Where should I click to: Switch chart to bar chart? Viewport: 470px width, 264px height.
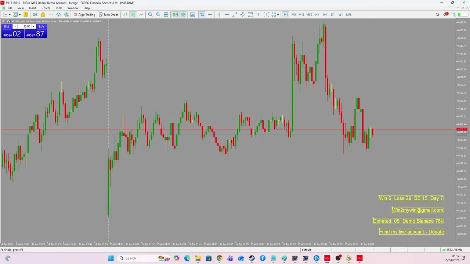(x=126, y=15)
